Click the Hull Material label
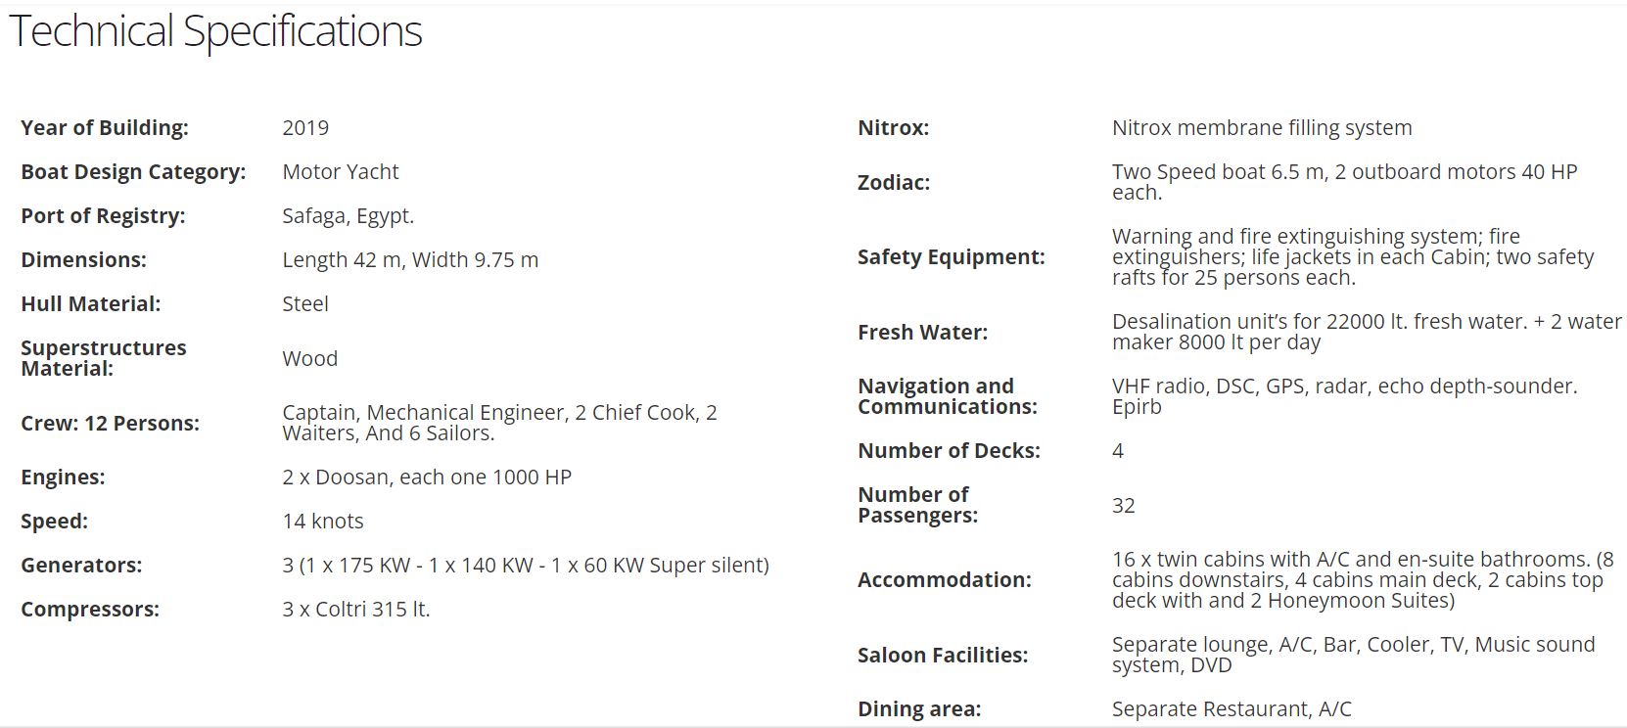 (91, 304)
